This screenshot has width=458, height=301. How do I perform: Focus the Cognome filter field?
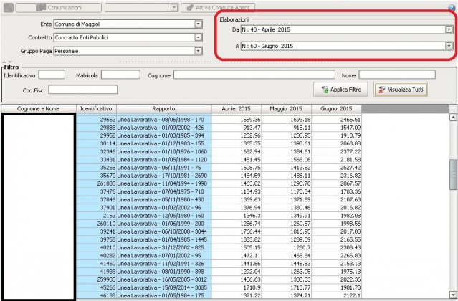point(254,75)
